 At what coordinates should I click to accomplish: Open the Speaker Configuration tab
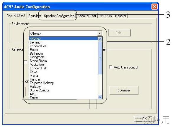pos(59,16)
